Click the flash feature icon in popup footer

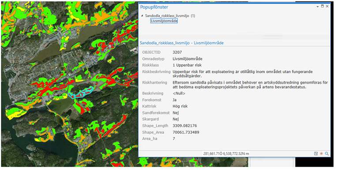pos(321,153)
